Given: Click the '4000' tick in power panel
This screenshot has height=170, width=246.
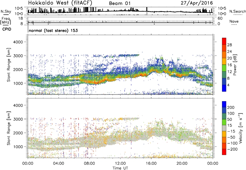Looking at the screenshot, I should point(18,42).
